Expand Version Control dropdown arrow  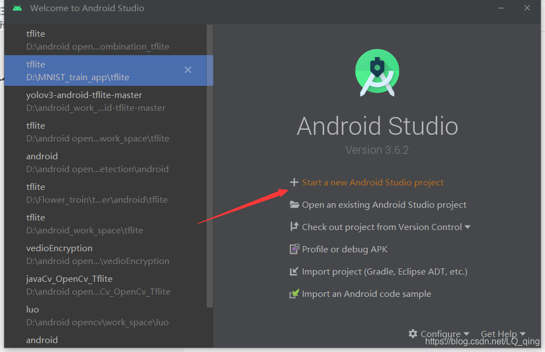tap(468, 227)
